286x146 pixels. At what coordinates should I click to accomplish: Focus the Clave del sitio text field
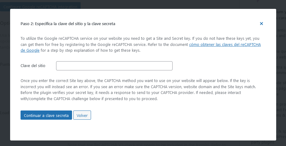[114, 66]
